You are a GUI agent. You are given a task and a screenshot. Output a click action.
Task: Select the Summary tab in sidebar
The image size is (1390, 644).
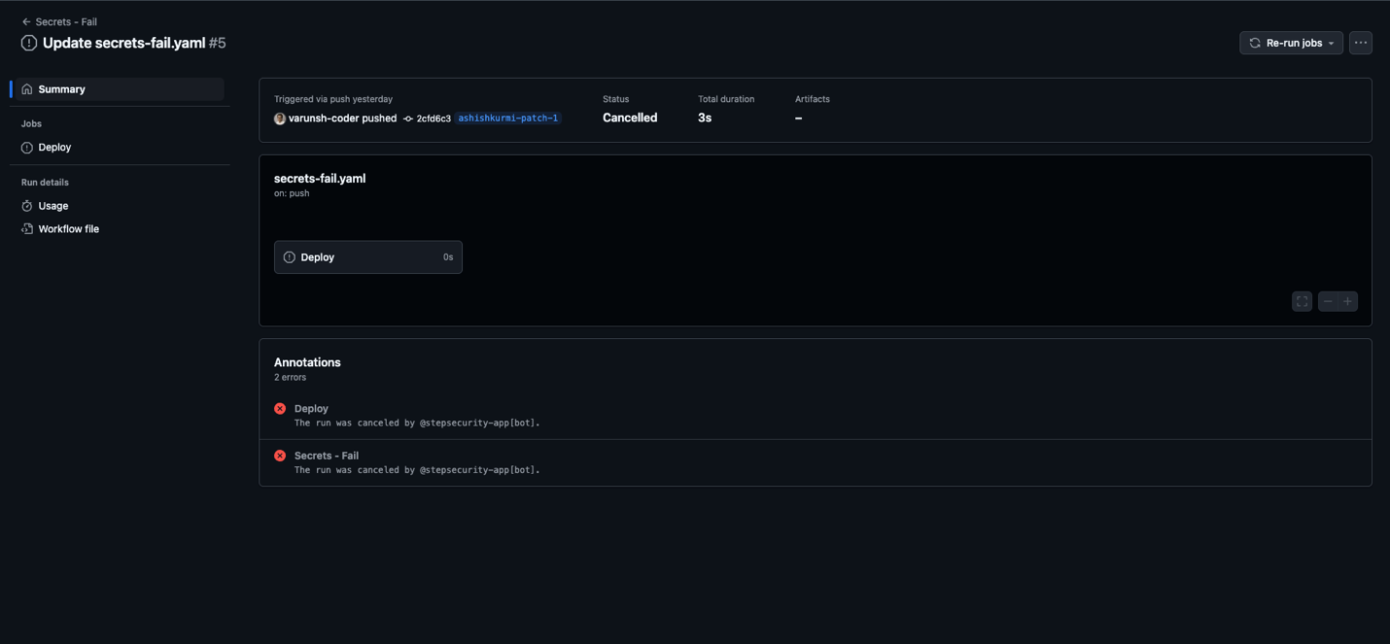[x=120, y=89]
